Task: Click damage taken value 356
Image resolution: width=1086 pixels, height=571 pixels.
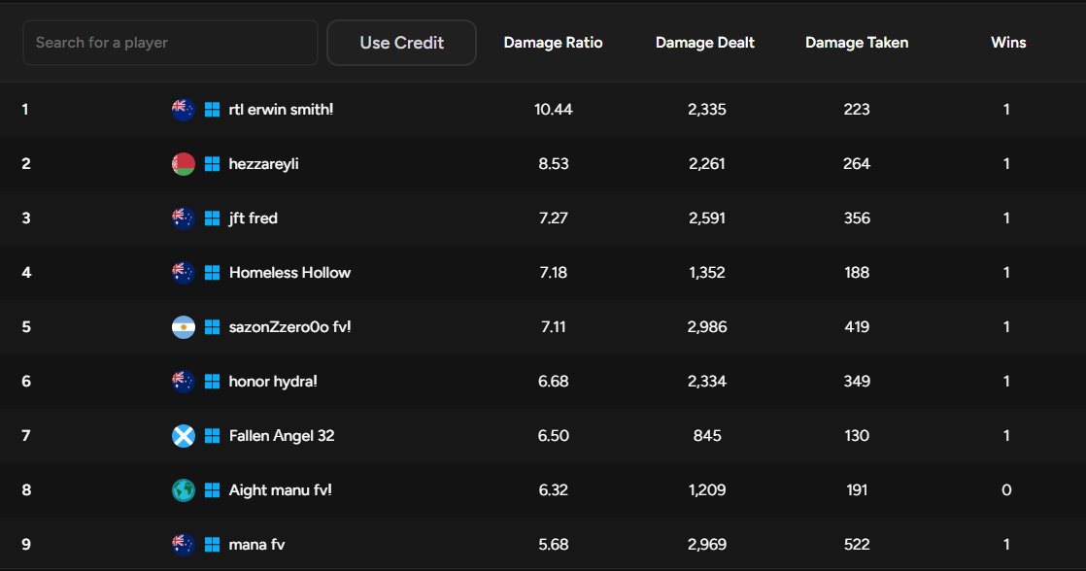Action: point(857,218)
